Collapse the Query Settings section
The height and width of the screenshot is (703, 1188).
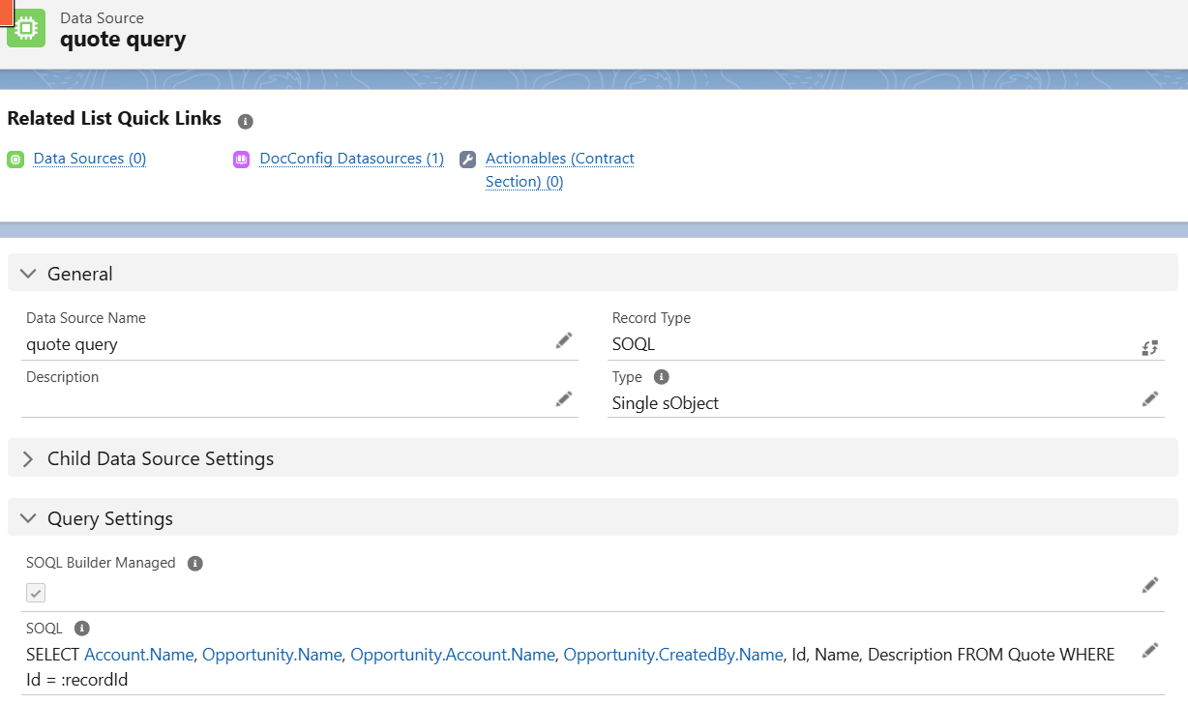pyautogui.click(x=27, y=518)
